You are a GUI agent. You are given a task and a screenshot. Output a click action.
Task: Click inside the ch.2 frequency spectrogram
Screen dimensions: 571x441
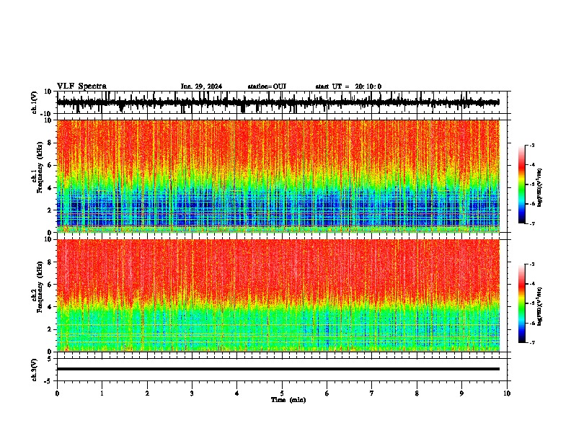click(278, 295)
